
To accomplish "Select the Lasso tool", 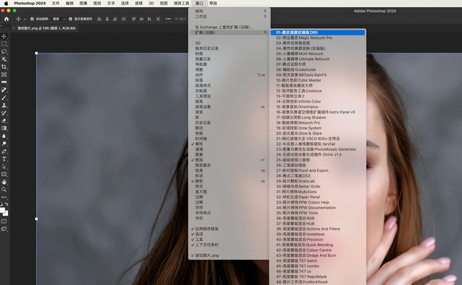I will click(4, 52).
